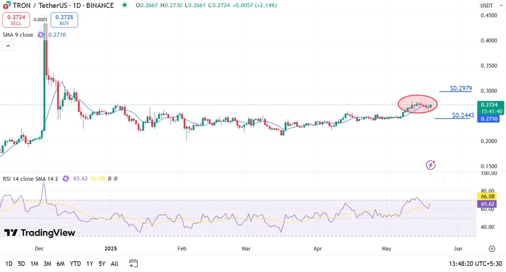Click the RSI 14 close SMA label
The image size is (506, 272).
30,179
